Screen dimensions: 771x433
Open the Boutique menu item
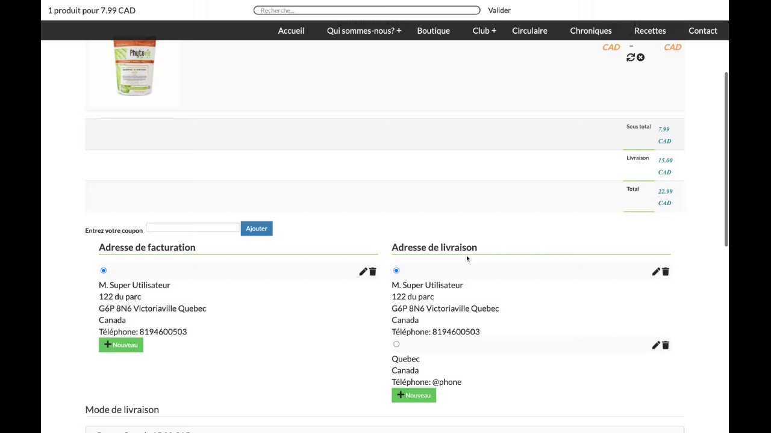pos(433,31)
